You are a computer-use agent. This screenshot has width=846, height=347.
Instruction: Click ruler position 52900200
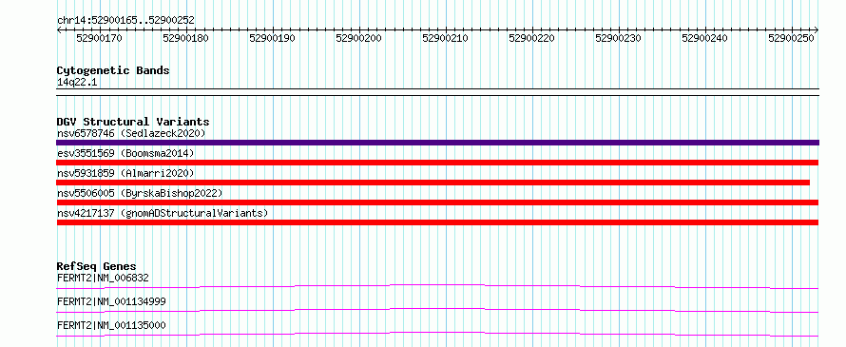click(x=358, y=38)
